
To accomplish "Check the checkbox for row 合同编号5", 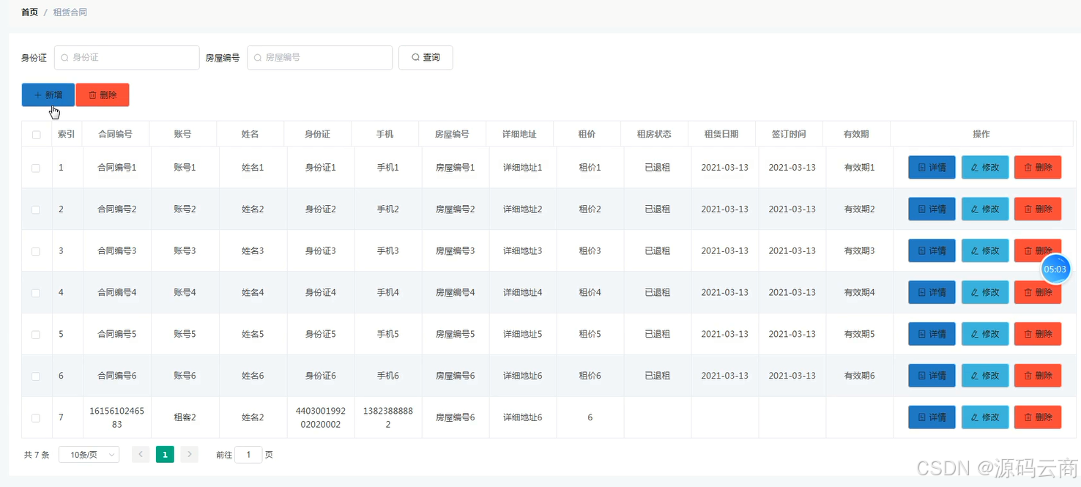I will (x=36, y=335).
